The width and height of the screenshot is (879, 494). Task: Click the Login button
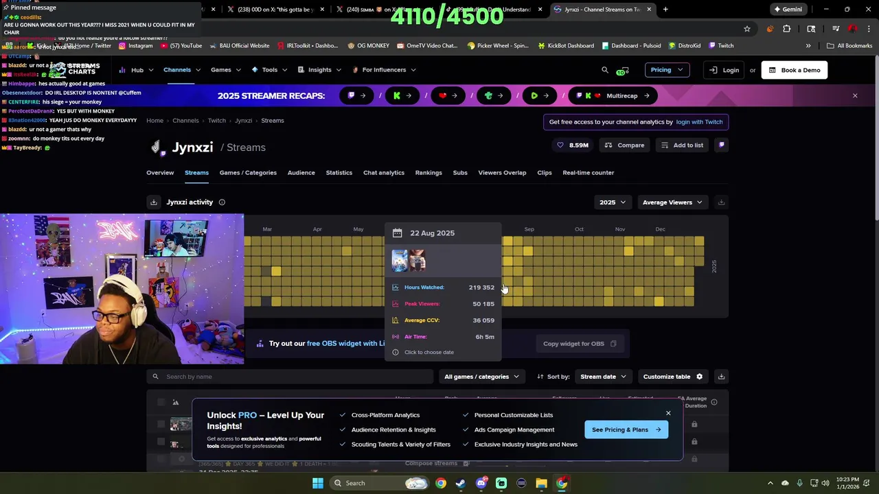[x=725, y=70]
